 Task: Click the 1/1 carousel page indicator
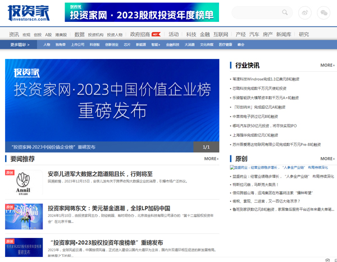(206, 147)
